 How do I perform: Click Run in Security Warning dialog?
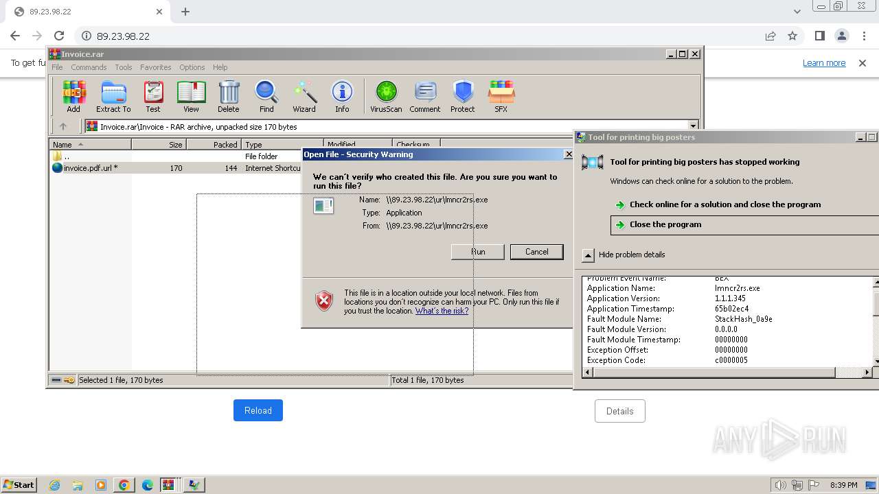[478, 252]
